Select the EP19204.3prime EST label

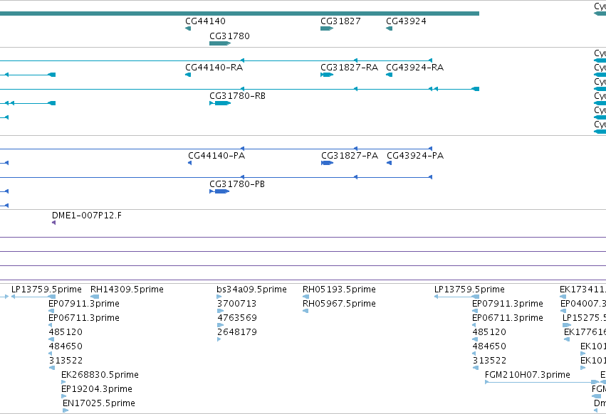(97, 389)
